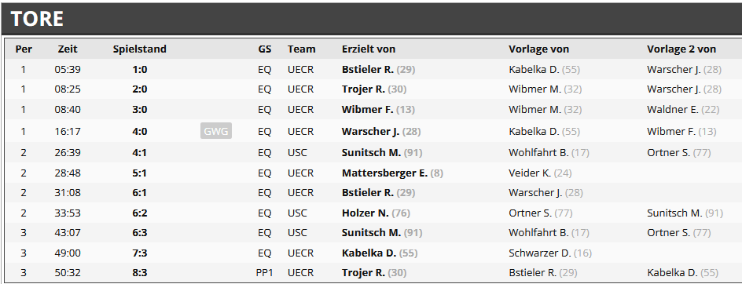The image size is (742, 284).
Task: Click the Vorlage 2 von column header
Action: click(681, 49)
